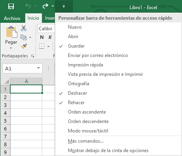The image size is (182, 156).
Task: Choose Mostrar debajo de la cinta de opciones
Action: click(x=118, y=150)
